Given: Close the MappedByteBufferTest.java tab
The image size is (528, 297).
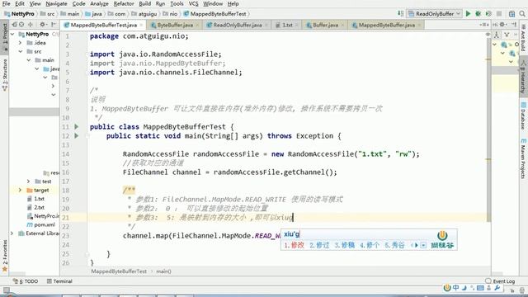Looking at the screenshot, I should click(141, 26).
